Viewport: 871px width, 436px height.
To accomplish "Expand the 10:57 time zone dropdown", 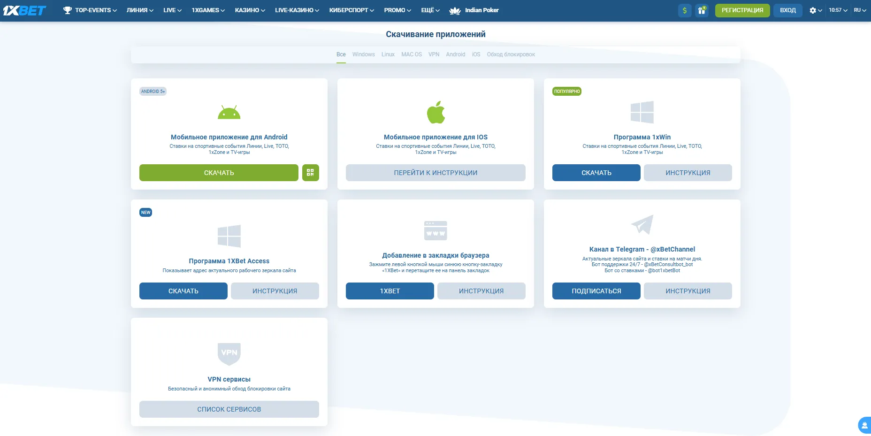I will [x=838, y=10].
